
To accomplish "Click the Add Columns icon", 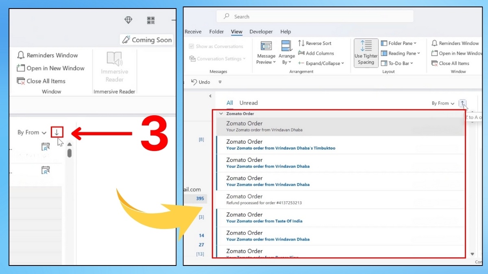I will coord(301,53).
